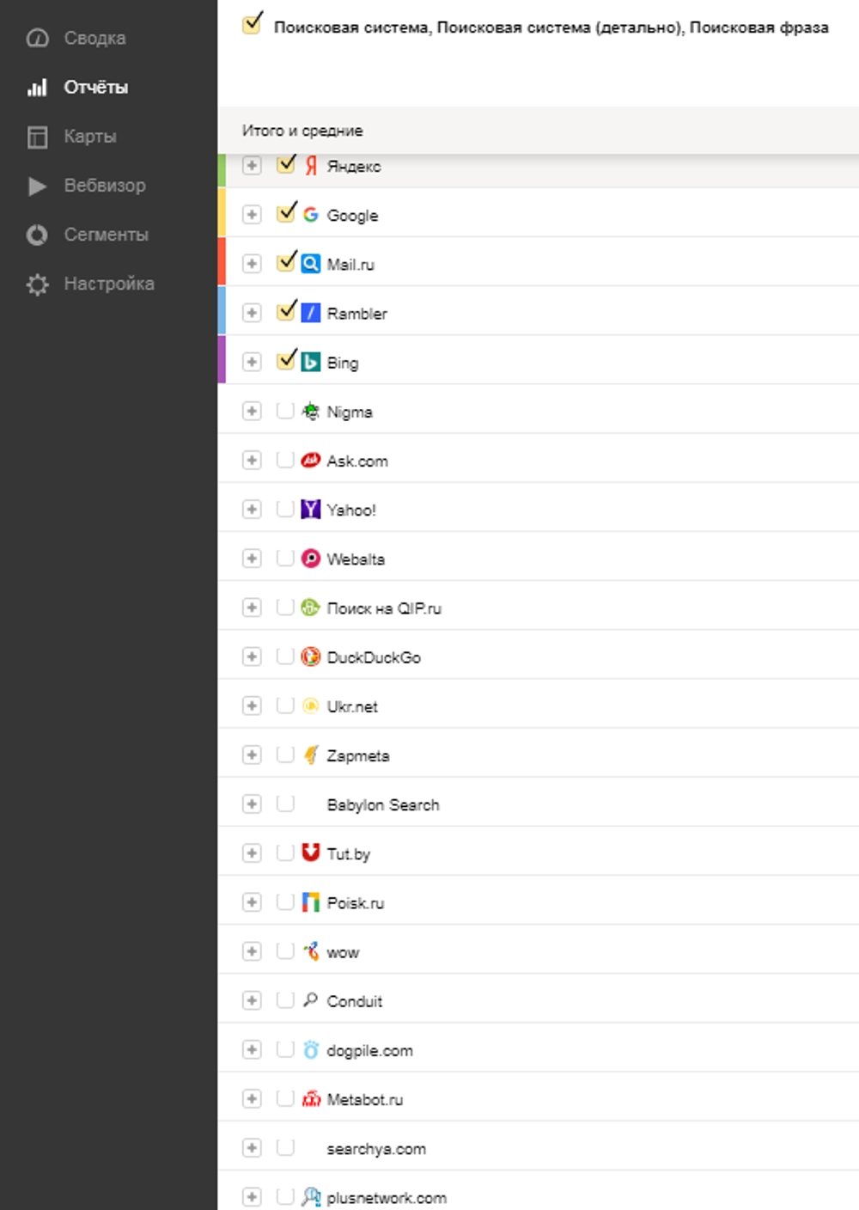Click the Сегменты pie icon
859x1210 pixels.
(37, 235)
